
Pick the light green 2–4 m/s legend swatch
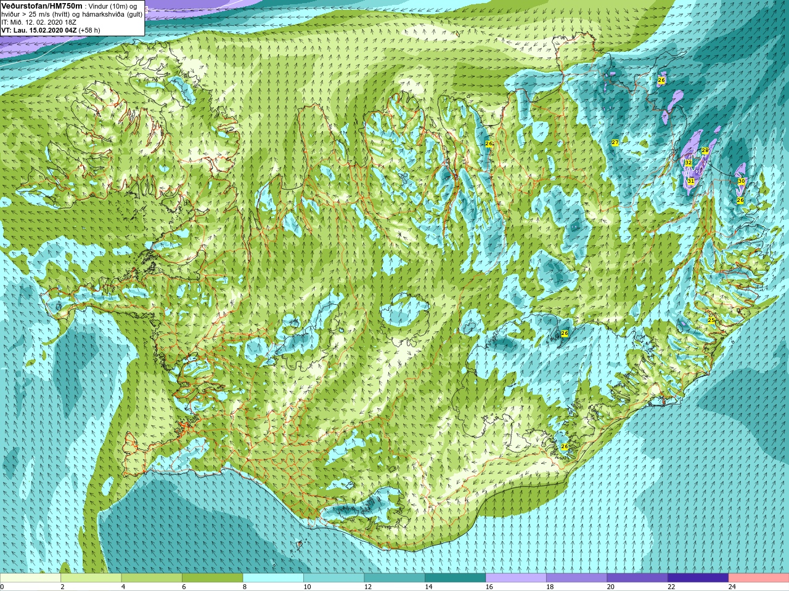pos(91,578)
